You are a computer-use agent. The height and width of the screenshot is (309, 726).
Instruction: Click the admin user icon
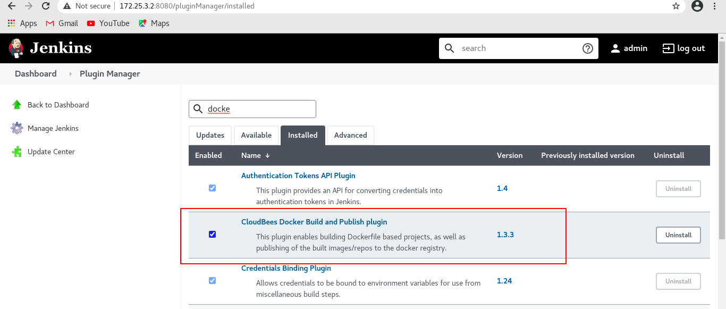click(615, 48)
